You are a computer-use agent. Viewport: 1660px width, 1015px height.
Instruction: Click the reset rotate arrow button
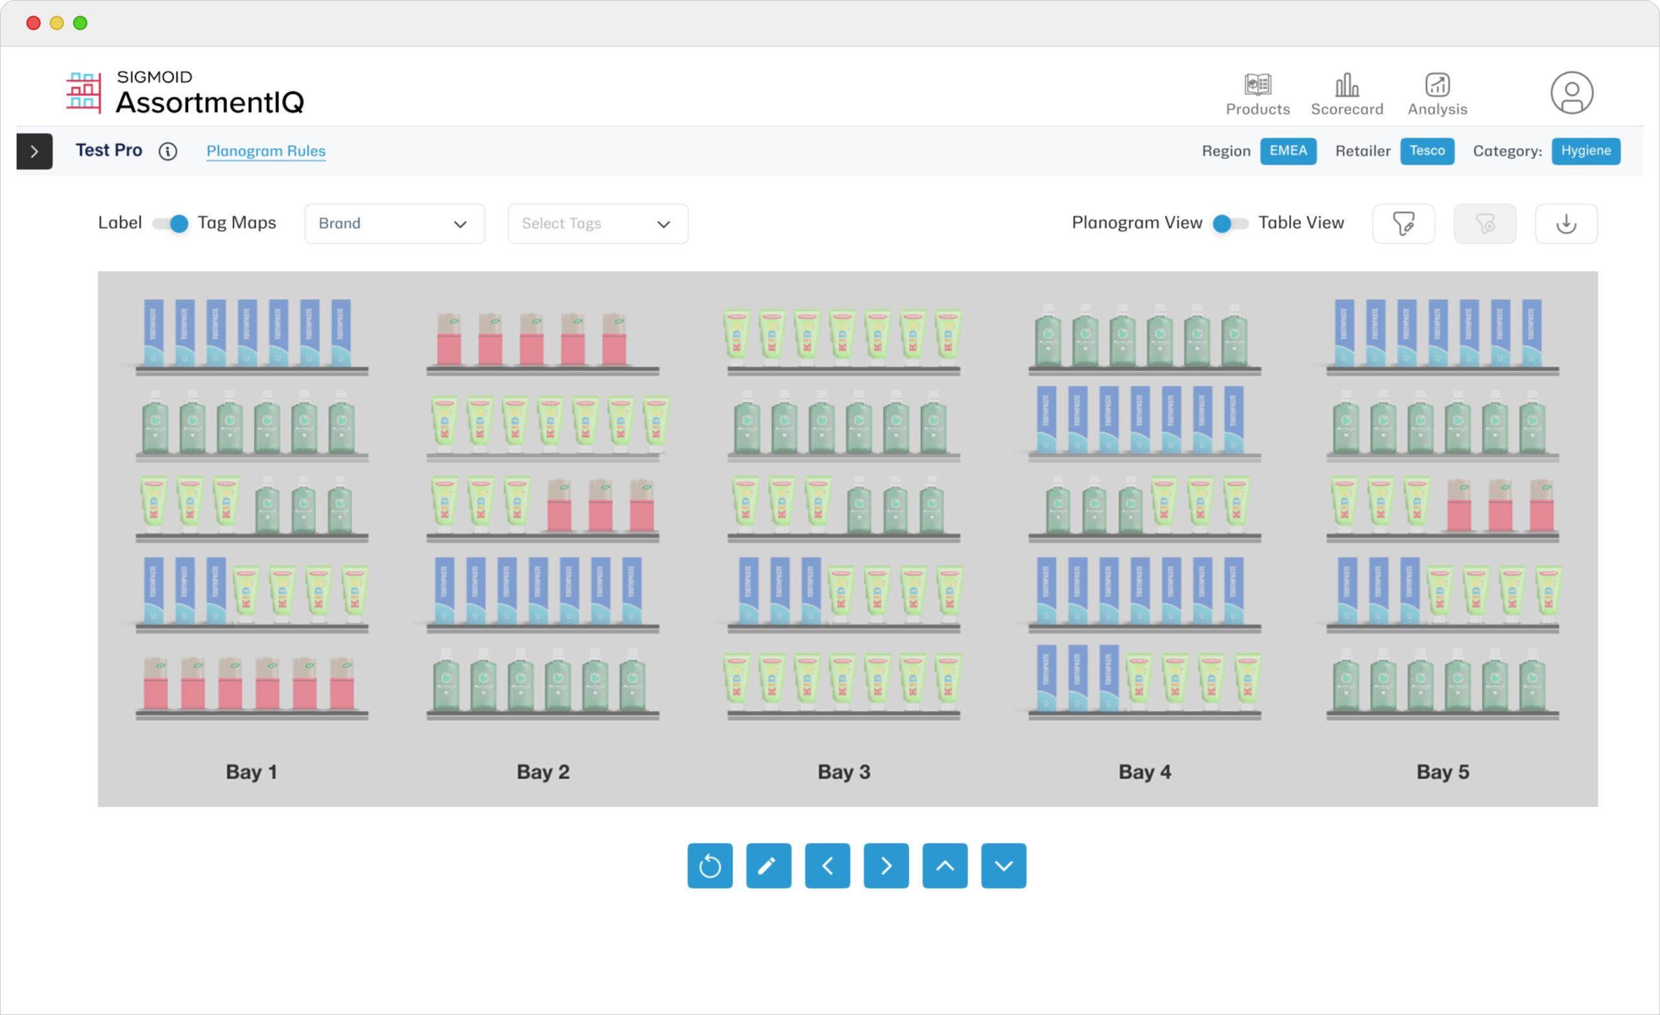(x=709, y=866)
